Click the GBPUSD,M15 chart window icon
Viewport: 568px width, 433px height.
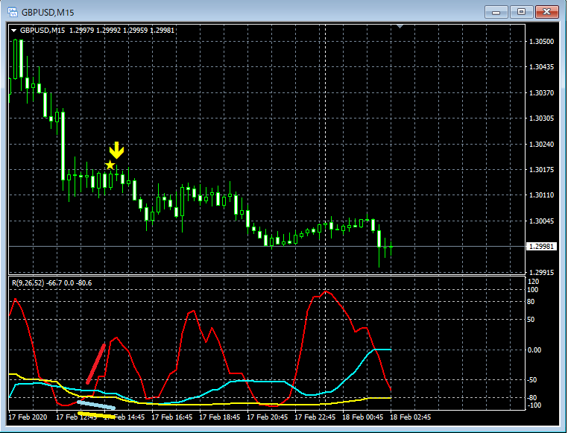[x=13, y=12]
